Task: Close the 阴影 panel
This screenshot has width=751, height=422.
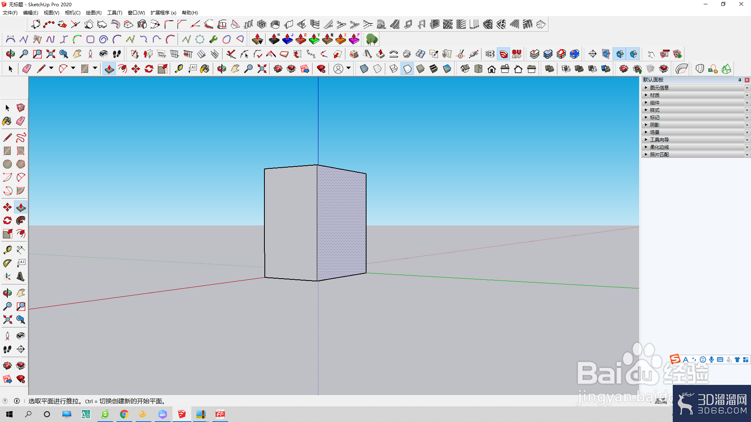Action: pos(747,125)
